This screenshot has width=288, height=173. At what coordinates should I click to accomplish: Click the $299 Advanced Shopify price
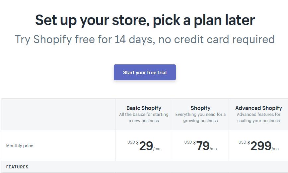[x=261, y=146]
